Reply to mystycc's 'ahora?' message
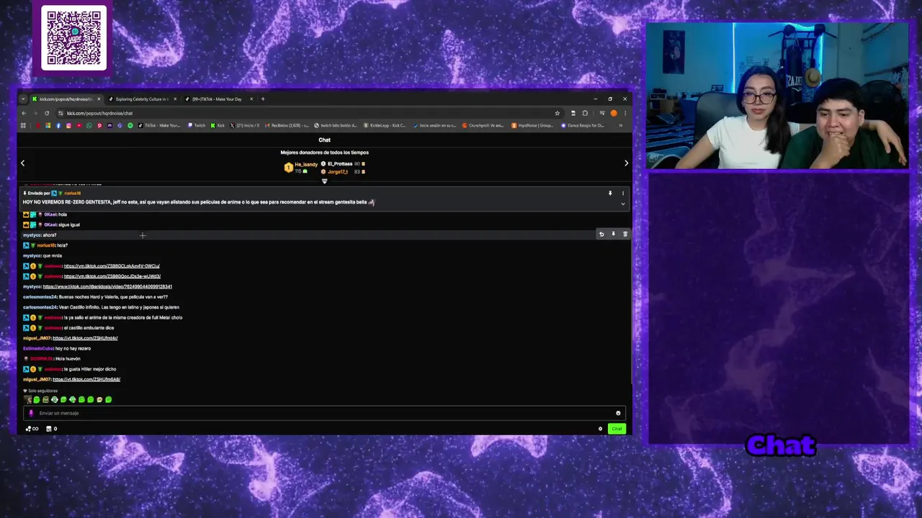The width and height of the screenshot is (922, 518). tap(601, 234)
